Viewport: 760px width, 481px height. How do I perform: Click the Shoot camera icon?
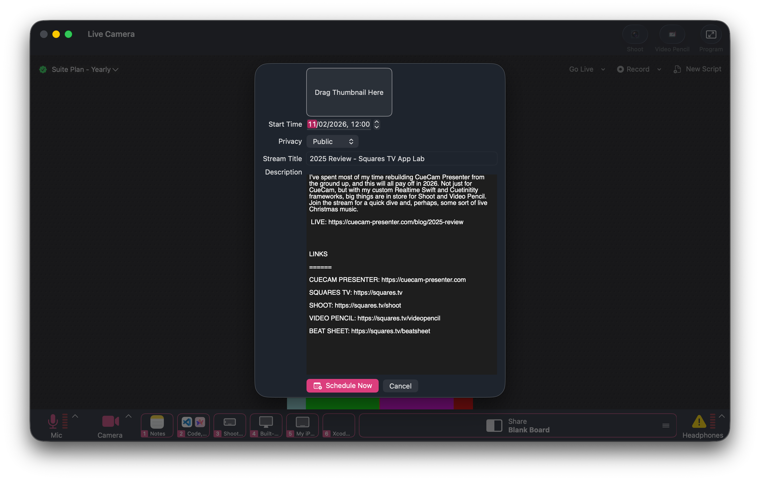tap(635, 34)
